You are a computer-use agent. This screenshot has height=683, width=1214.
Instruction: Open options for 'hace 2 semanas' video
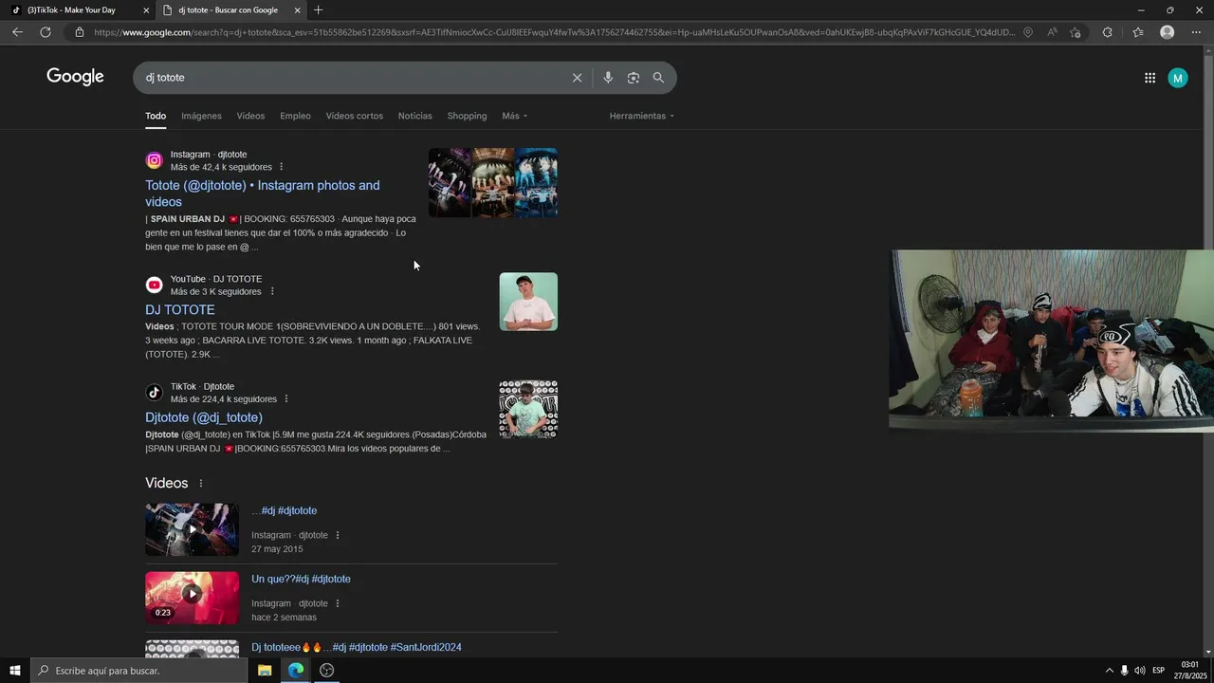tap(337, 603)
